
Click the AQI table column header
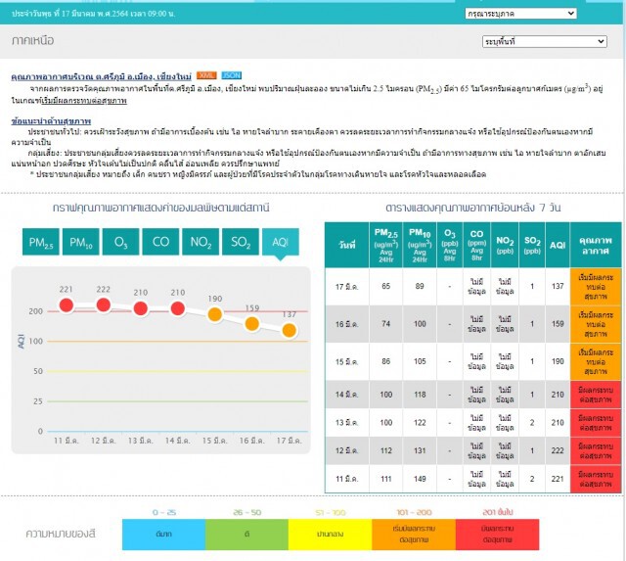[558, 245]
